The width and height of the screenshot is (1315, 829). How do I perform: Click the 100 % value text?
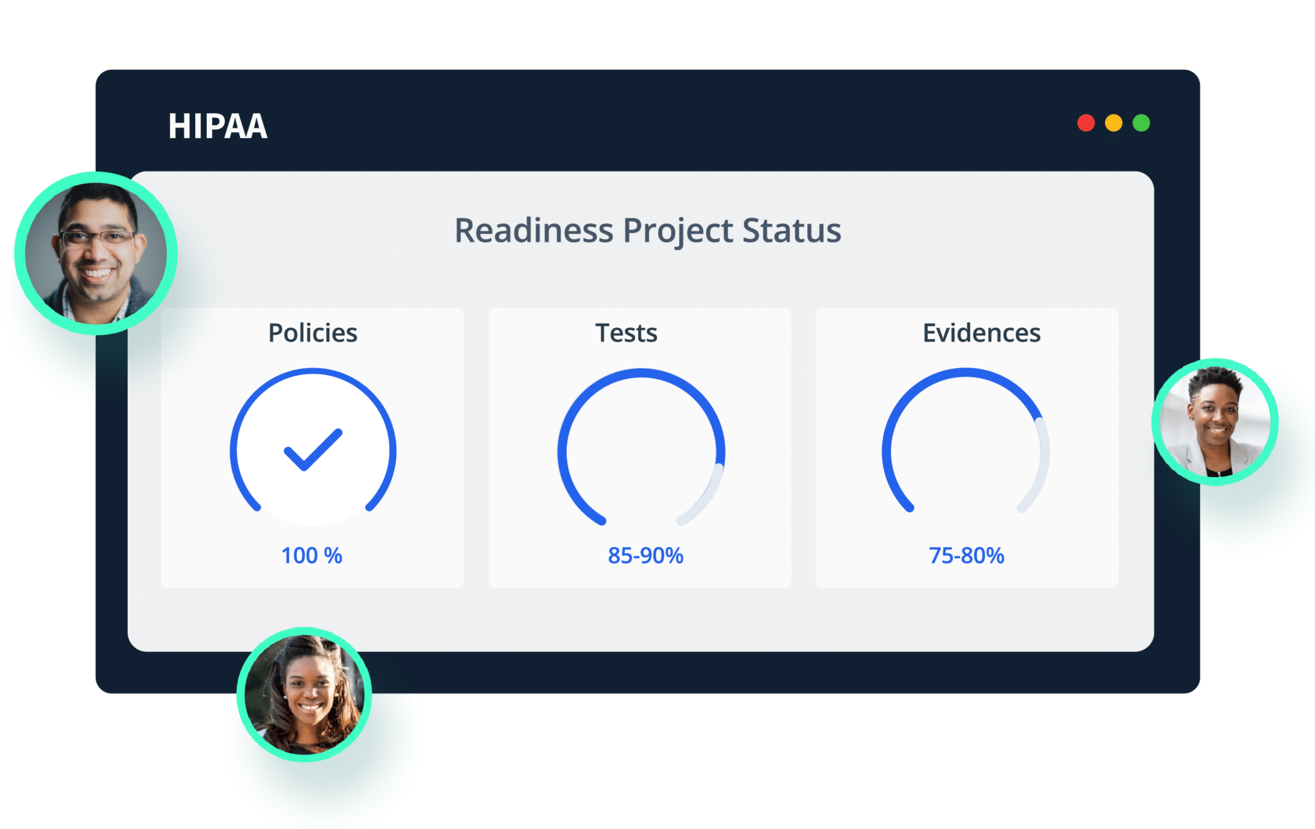tap(312, 555)
